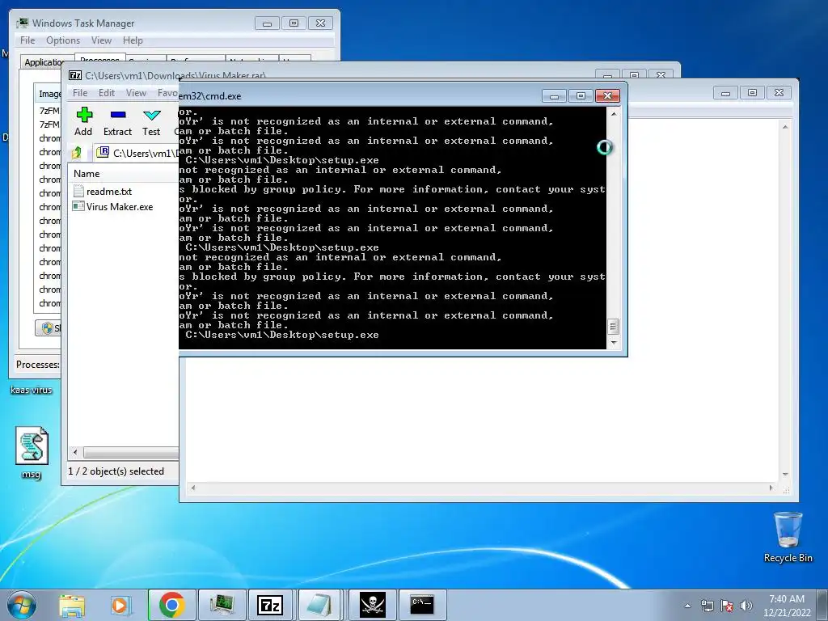The width and height of the screenshot is (828, 621).
Task: Open the Task Manager Options menu
Action: click(x=63, y=40)
